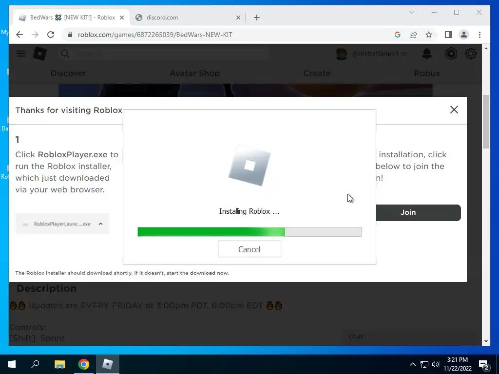Viewport: 499px width, 374px height.
Task: Open the Chrome profile menu
Action: tap(464, 35)
